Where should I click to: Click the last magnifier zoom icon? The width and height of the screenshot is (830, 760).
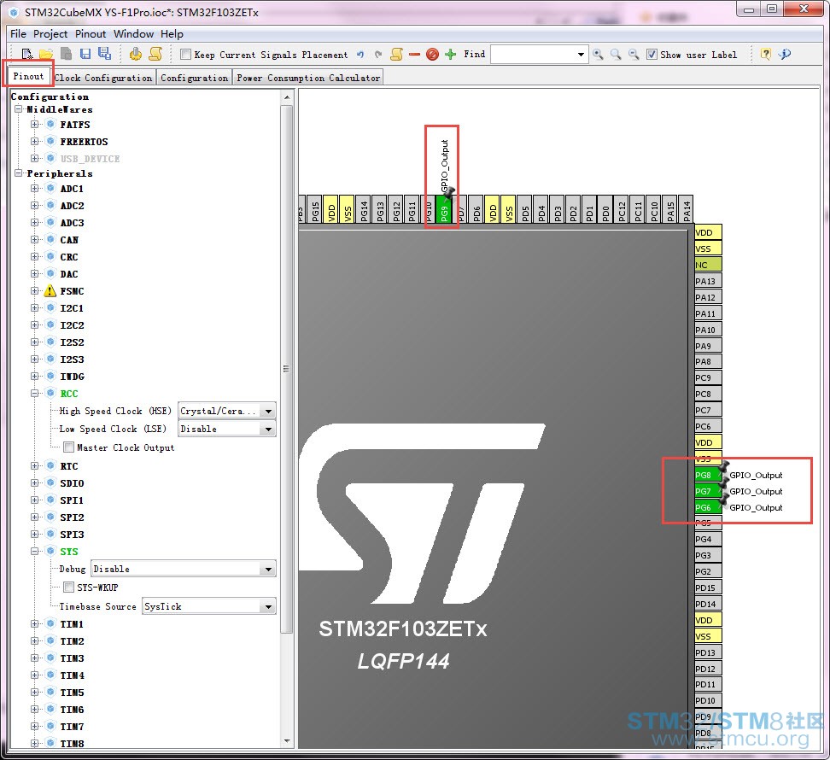point(633,54)
